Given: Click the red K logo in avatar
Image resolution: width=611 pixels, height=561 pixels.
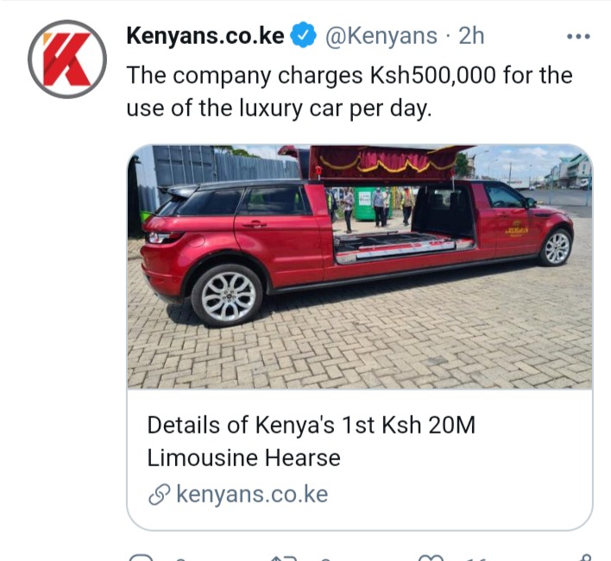Looking at the screenshot, I should [x=67, y=59].
